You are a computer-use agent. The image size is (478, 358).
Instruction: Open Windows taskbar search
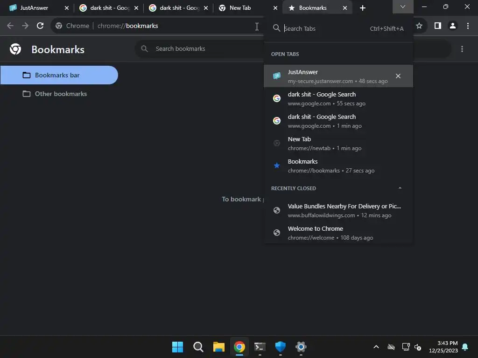[x=198, y=347]
